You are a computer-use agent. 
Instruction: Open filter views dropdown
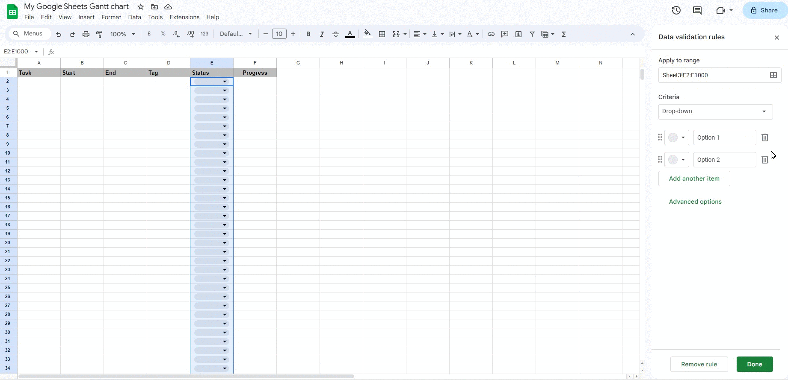(x=548, y=34)
